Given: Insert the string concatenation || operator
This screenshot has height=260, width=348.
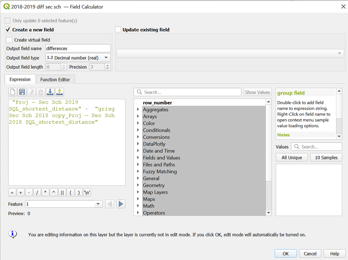Looking at the screenshot, I should 62,192.
